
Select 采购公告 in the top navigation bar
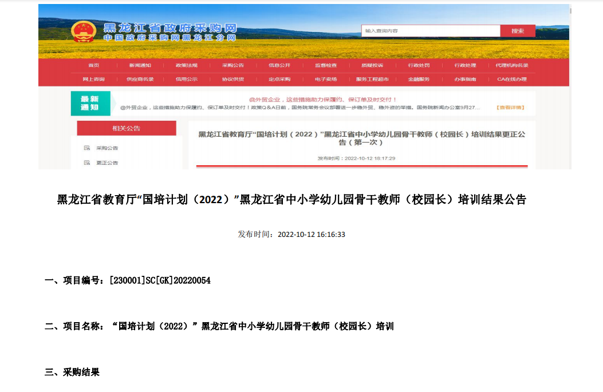pos(232,65)
